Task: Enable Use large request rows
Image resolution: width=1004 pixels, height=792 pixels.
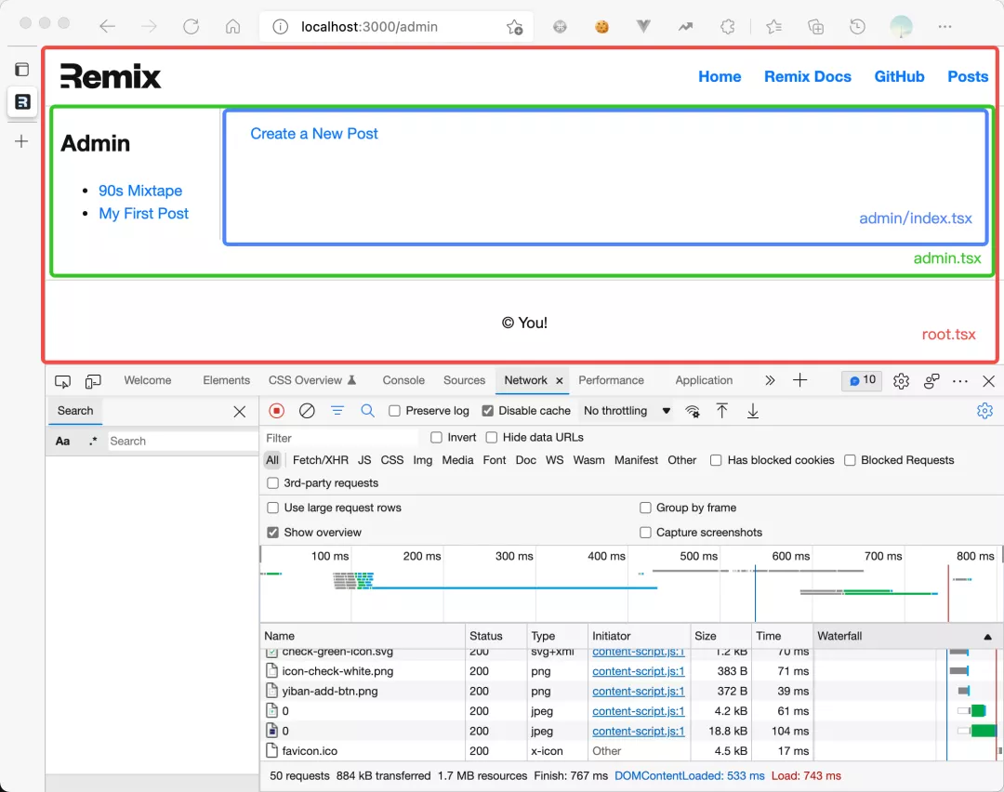Action: [x=272, y=508]
